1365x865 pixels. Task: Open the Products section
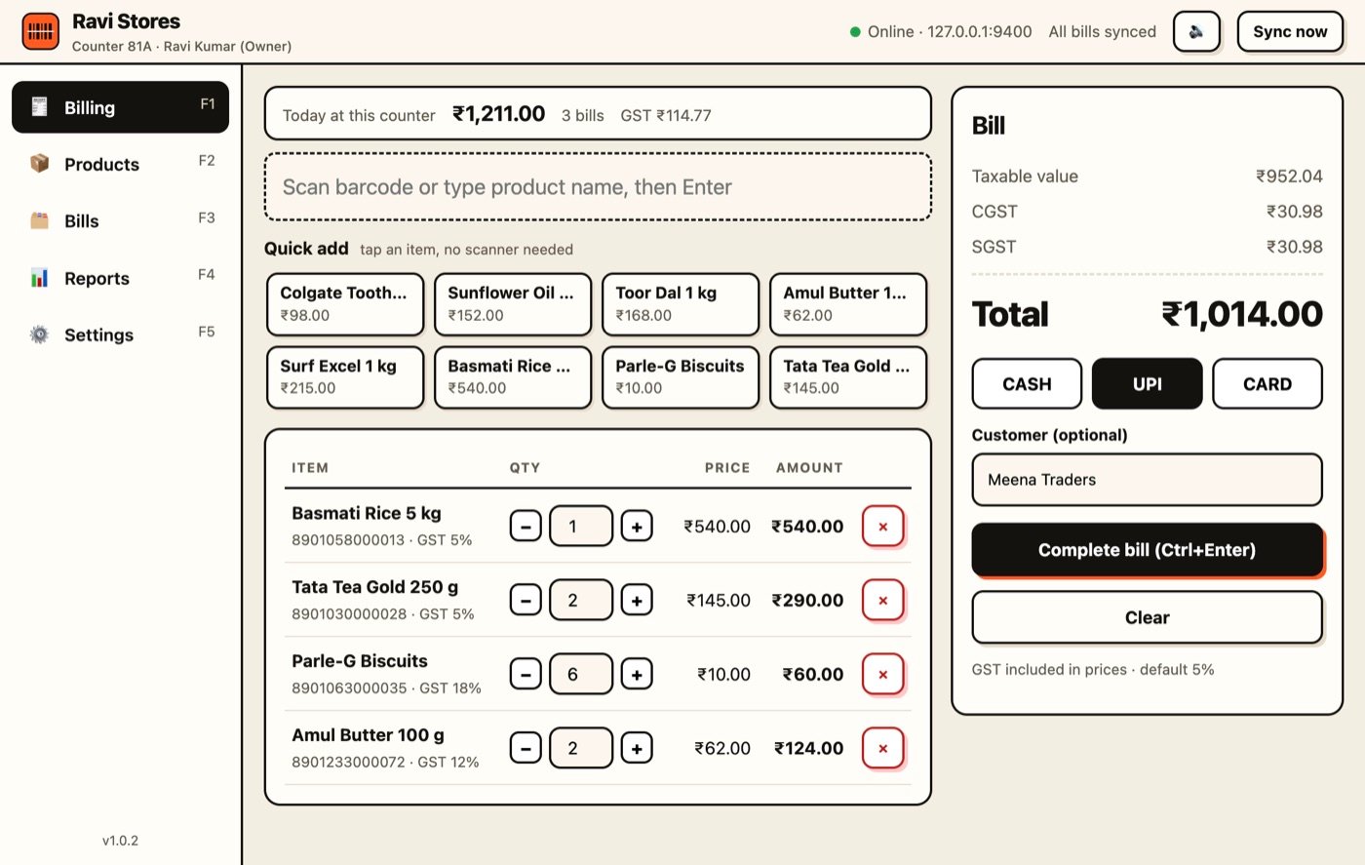(x=120, y=164)
